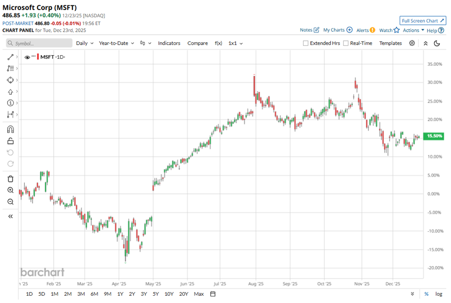This screenshot has width=451, height=303.
Task: Select the Max time range
Action: point(199,294)
